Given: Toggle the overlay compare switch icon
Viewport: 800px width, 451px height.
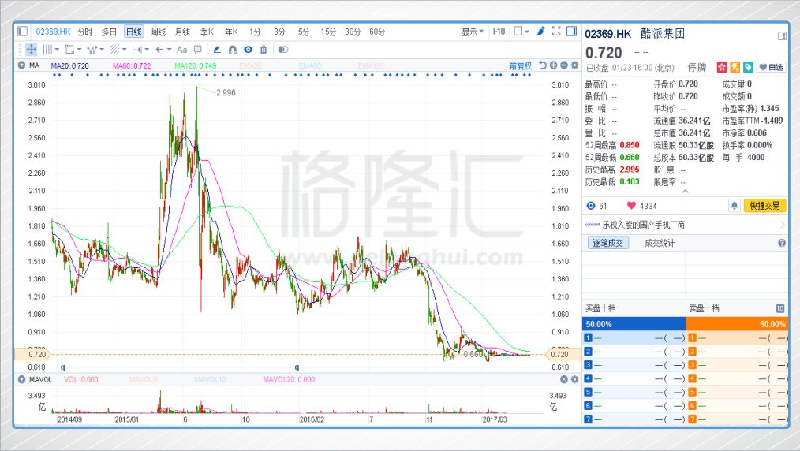Looking at the screenshot, I should click(x=283, y=50).
